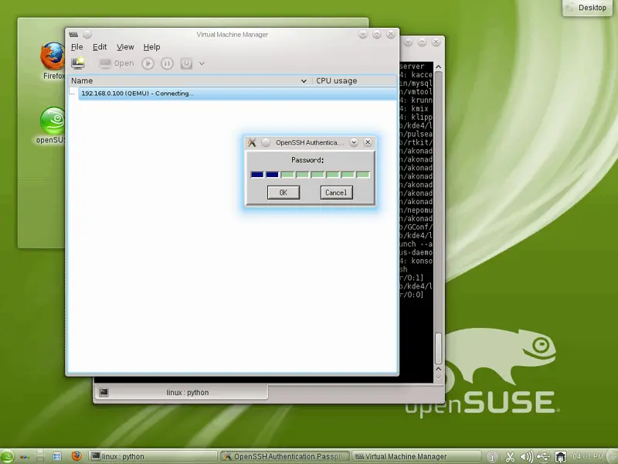Viewport: 618px width, 464px height.
Task: Click the volume speaker tray icon
Action: coord(527,457)
